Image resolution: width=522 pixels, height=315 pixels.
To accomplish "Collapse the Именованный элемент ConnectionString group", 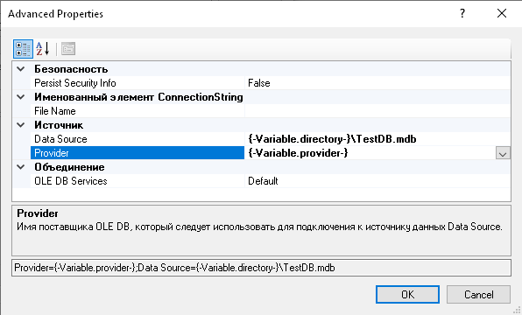I will [x=21, y=97].
